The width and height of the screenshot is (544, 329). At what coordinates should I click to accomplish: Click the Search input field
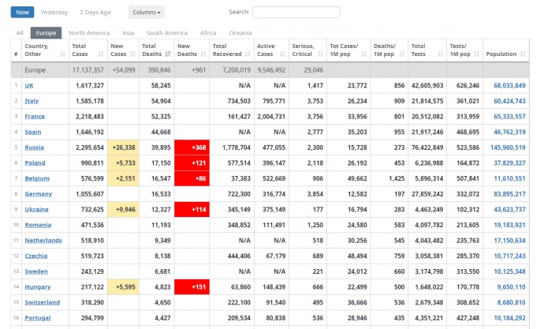pyautogui.click(x=296, y=13)
